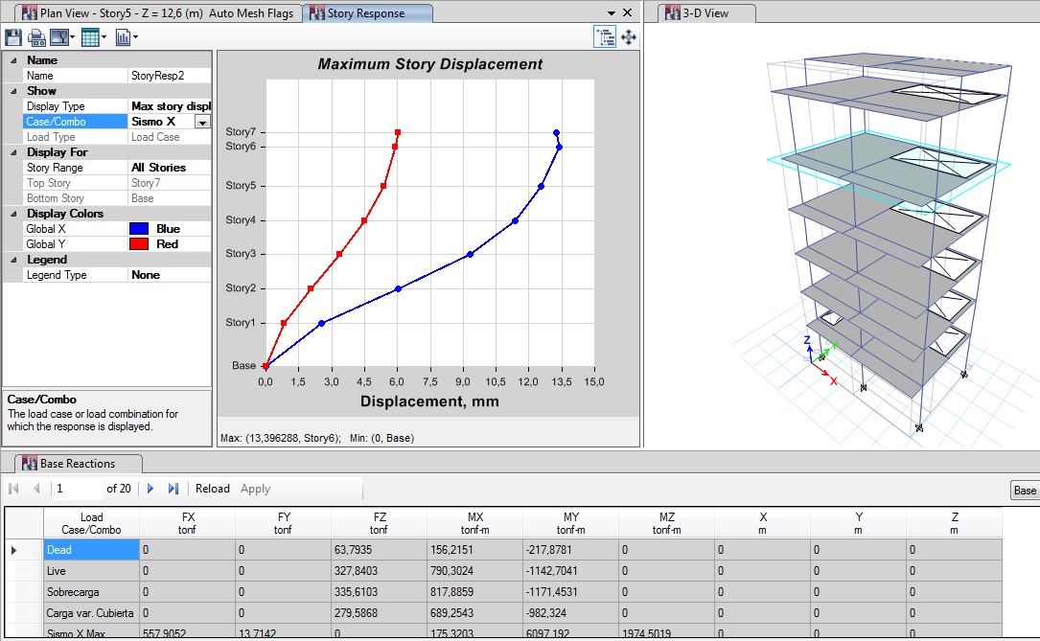Click the print icon in the toolbar

coord(37,37)
